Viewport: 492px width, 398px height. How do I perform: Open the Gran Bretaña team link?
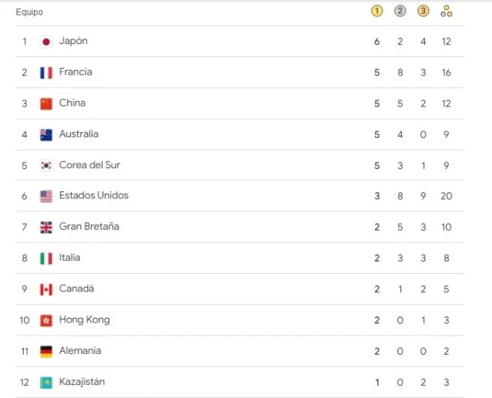click(89, 227)
